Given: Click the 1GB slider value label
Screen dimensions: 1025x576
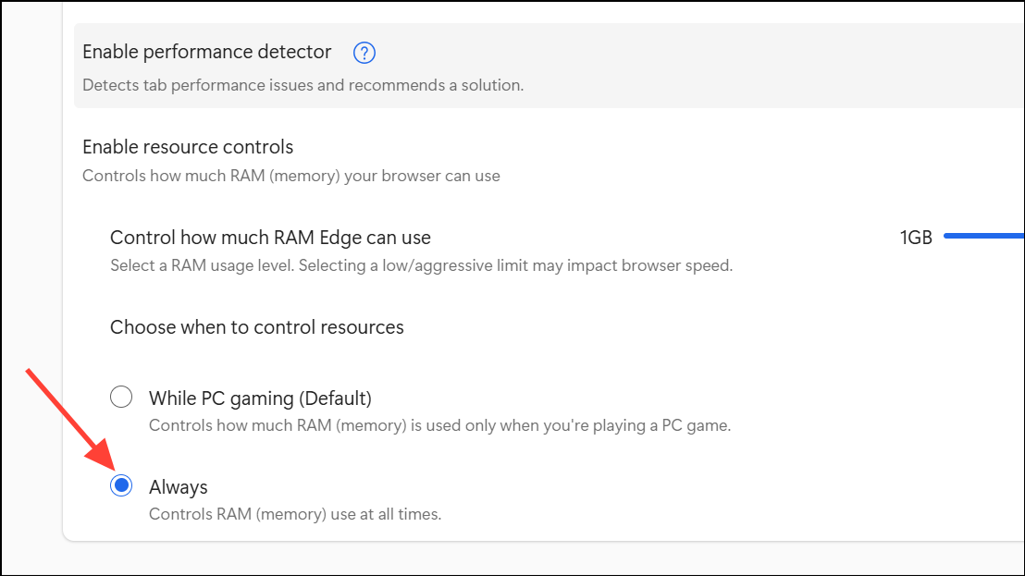Looking at the screenshot, I should [916, 238].
